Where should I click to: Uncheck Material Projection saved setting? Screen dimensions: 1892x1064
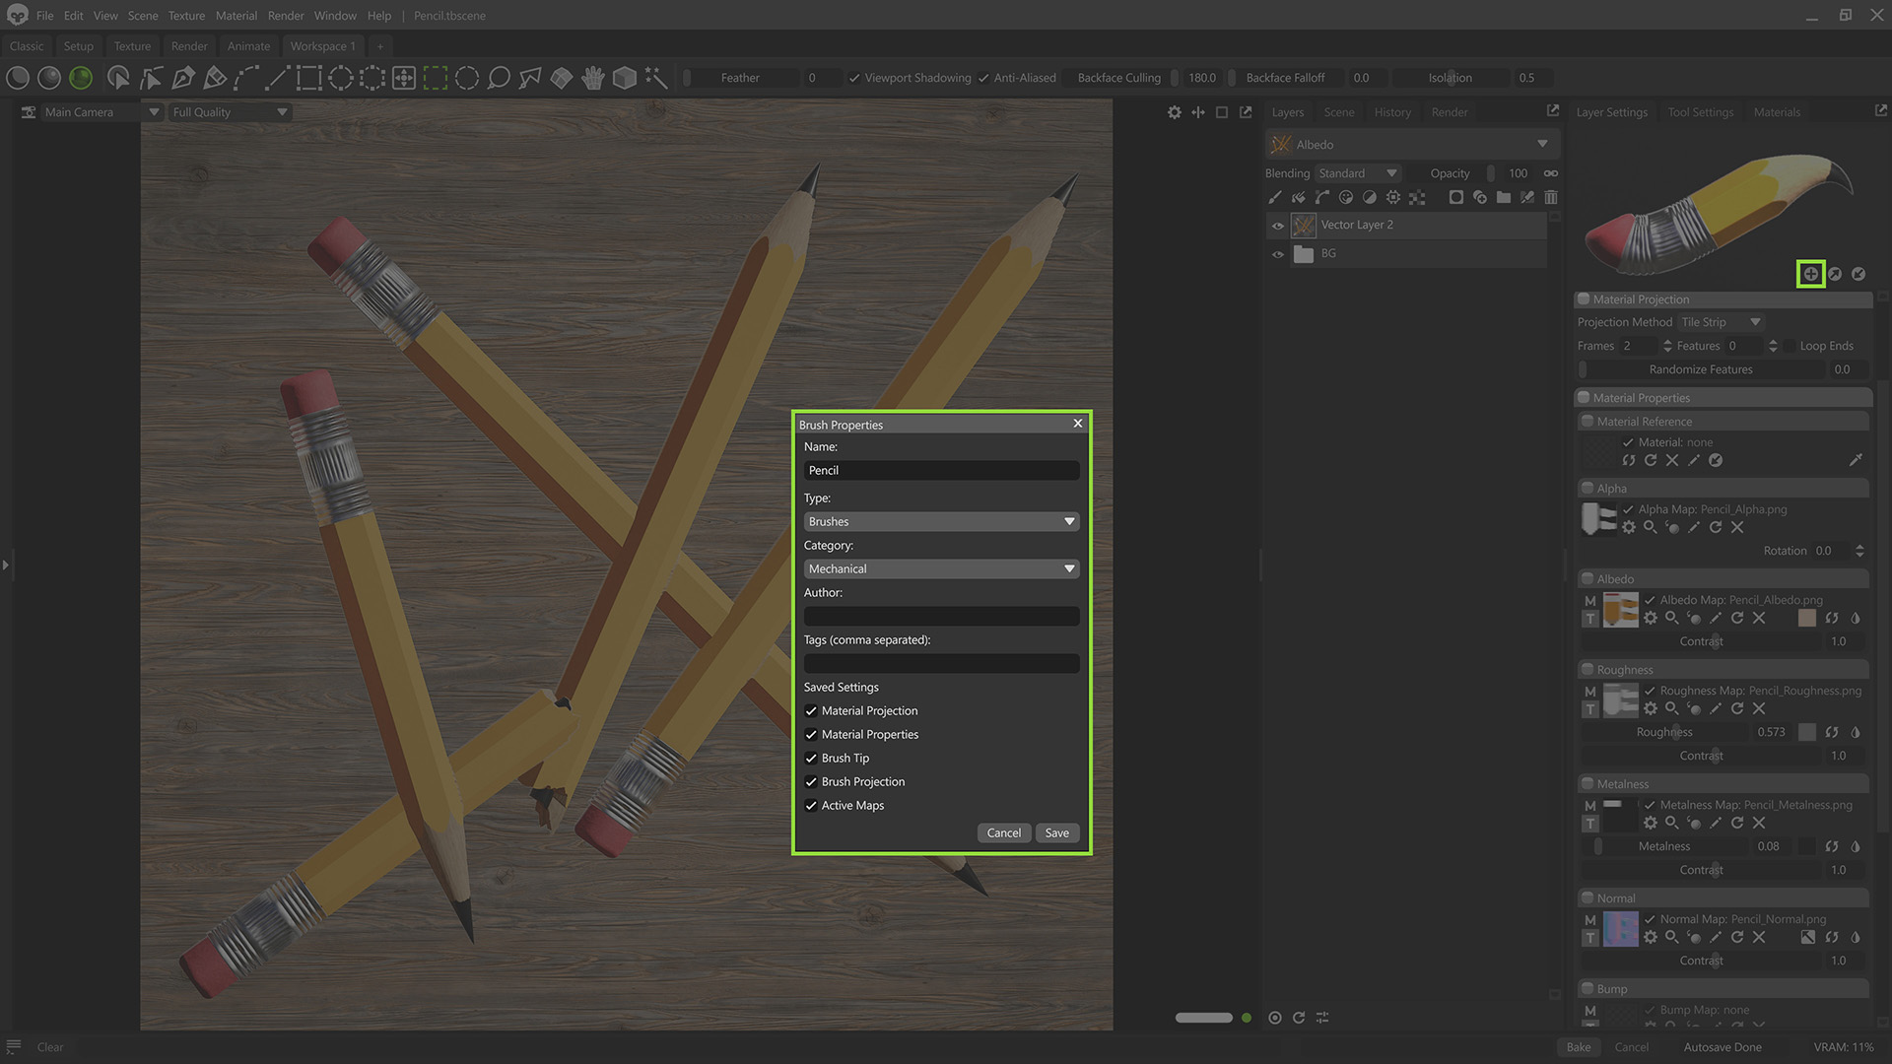tap(811, 711)
